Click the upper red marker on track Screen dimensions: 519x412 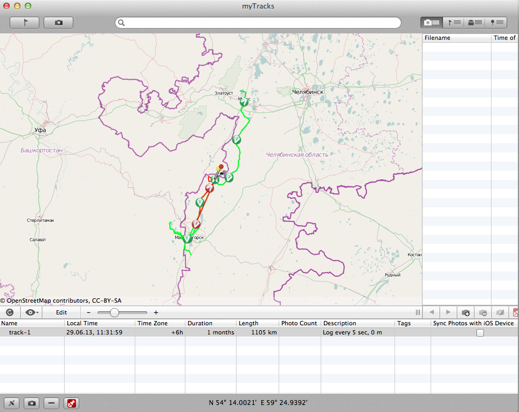click(x=209, y=188)
